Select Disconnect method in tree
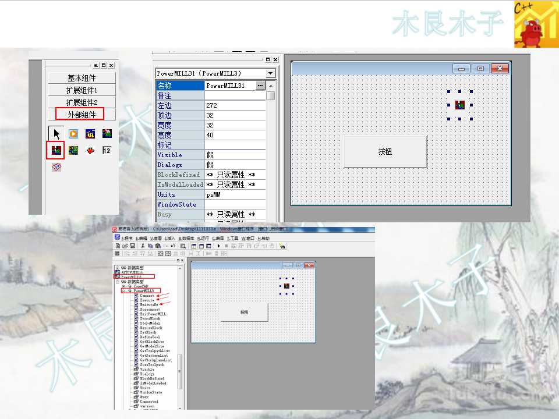 click(x=150, y=309)
